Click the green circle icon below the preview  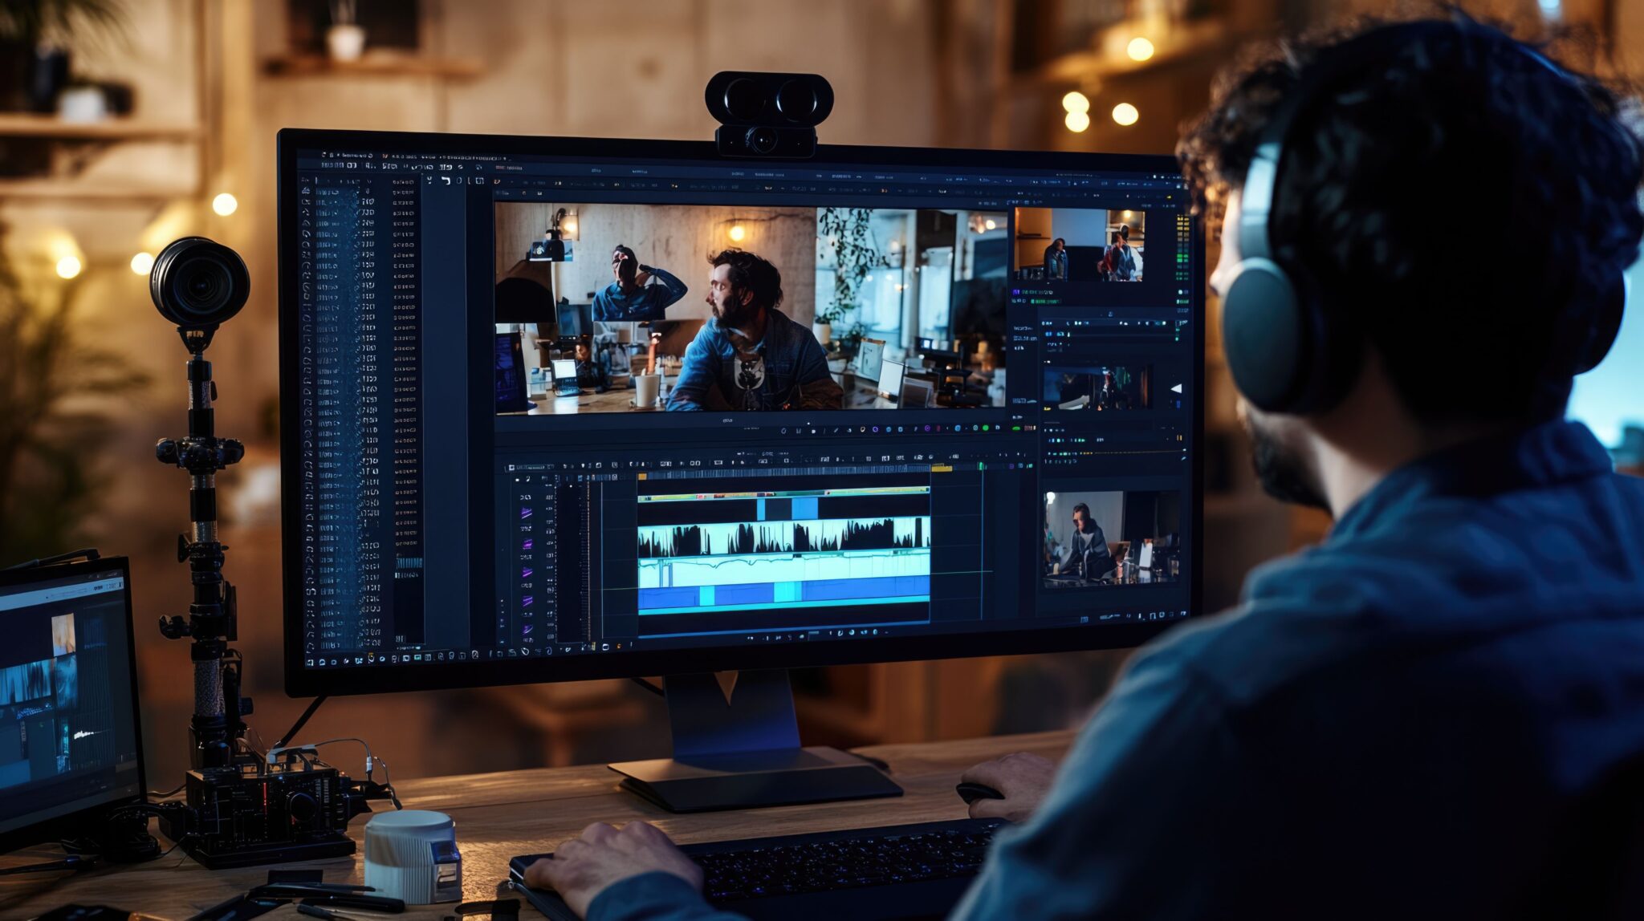pos(986,428)
